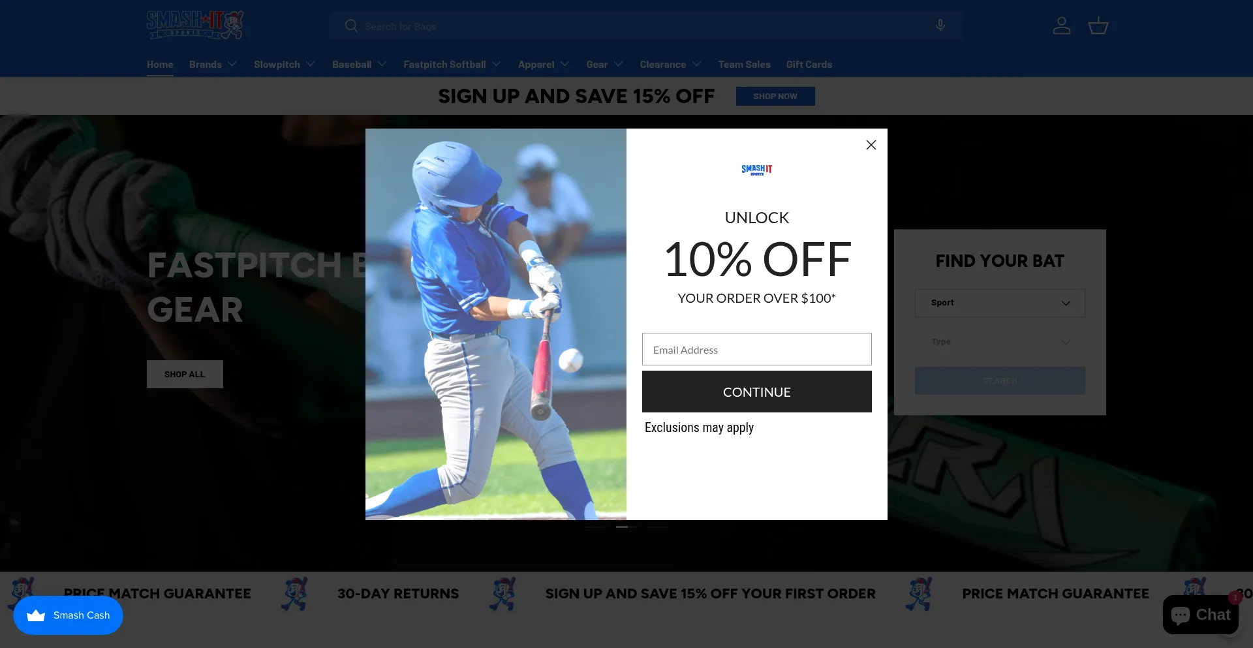Click the Smash It Sports header logo

(195, 25)
